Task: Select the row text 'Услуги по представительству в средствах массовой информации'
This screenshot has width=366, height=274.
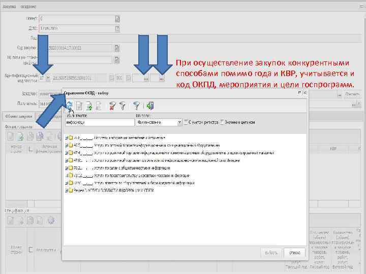Action: [x=142, y=176]
